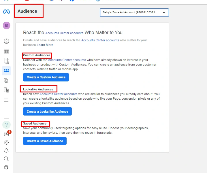Click Accounts Center accounts link in heading

point(64,33)
